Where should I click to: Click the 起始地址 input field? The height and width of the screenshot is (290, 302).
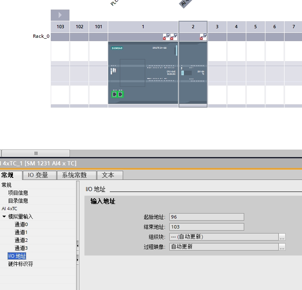pyautogui.click(x=206, y=217)
